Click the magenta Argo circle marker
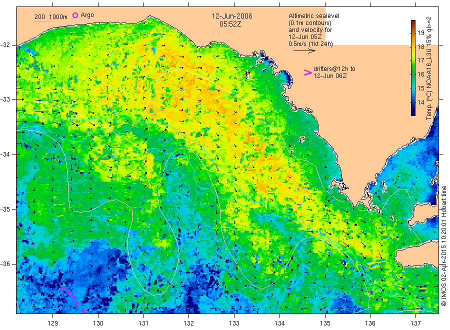 pyautogui.click(x=75, y=15)
